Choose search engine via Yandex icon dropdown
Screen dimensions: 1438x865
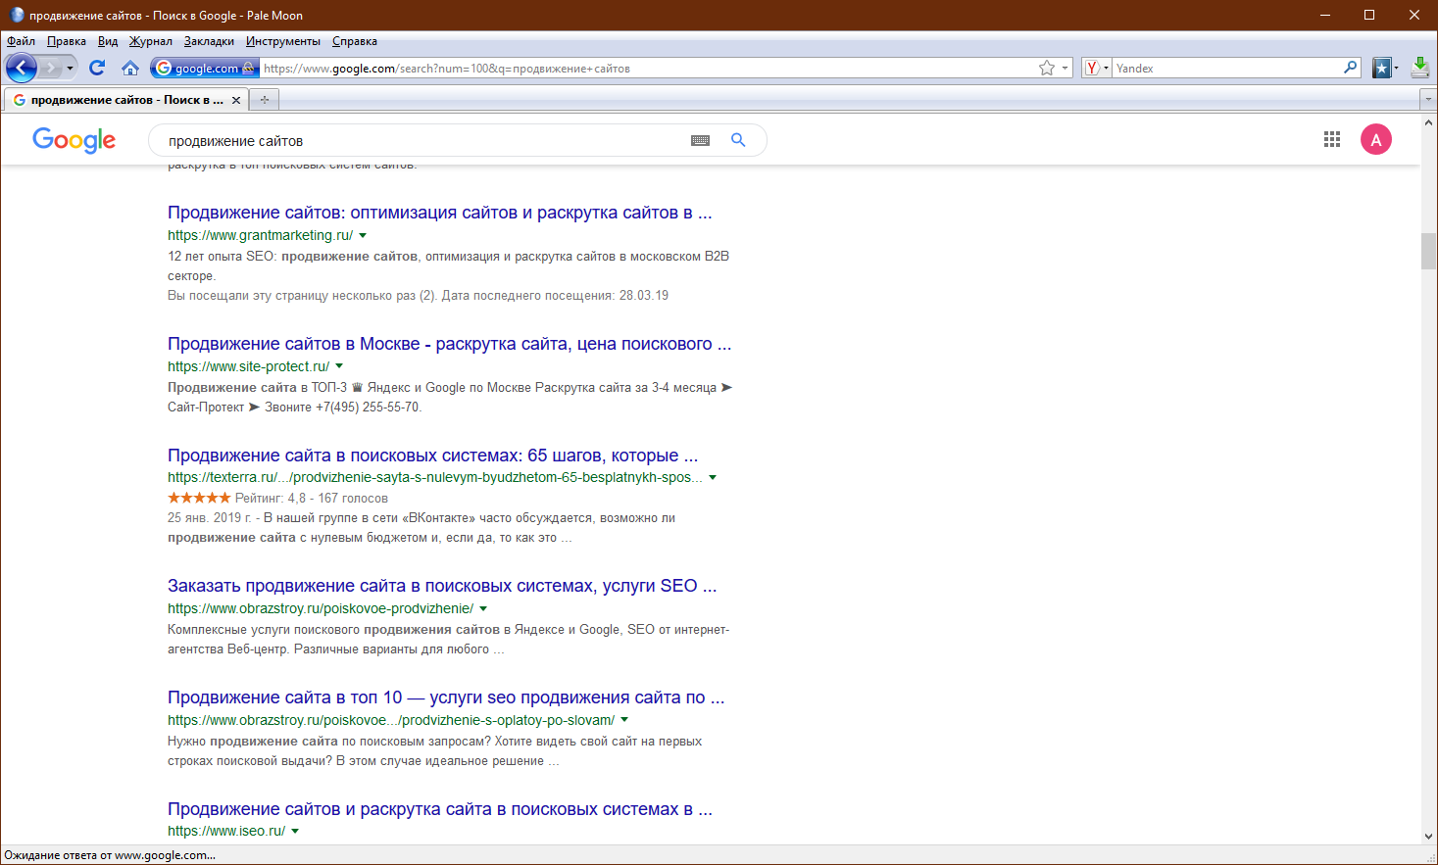(1096, 68)
